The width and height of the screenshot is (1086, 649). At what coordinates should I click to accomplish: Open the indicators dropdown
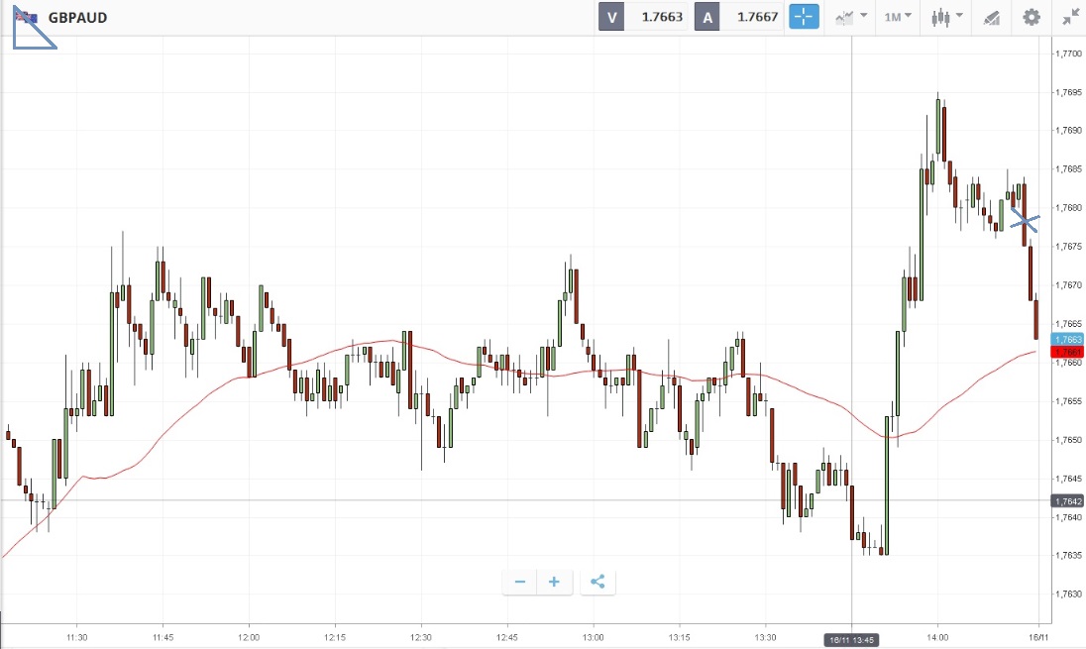point(851,17)
